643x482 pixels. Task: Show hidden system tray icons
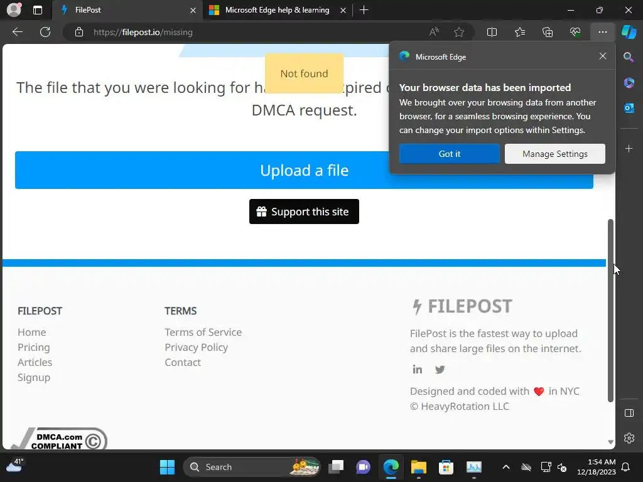[506, 467]
